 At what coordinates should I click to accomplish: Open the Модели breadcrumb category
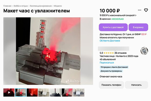point(58,6)
